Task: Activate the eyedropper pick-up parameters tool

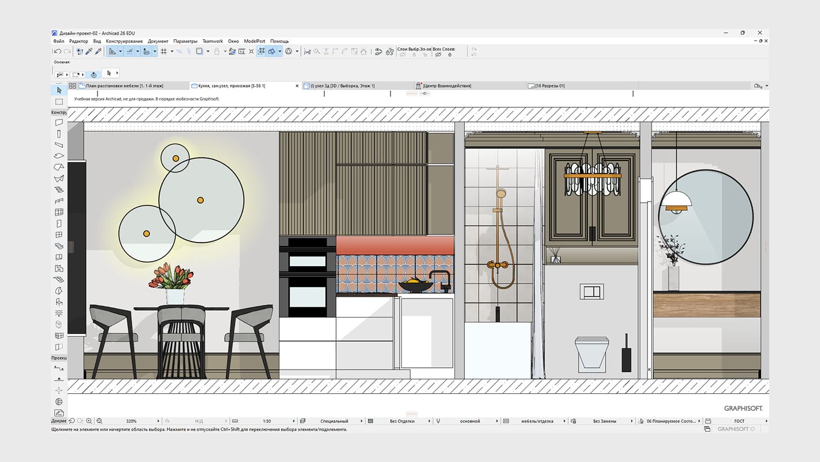Action: (x=89, y=51)
